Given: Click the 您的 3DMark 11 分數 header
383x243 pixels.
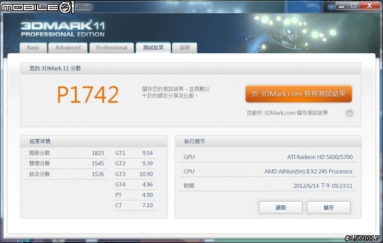Looking at the screenshot, I should [190, 68].
